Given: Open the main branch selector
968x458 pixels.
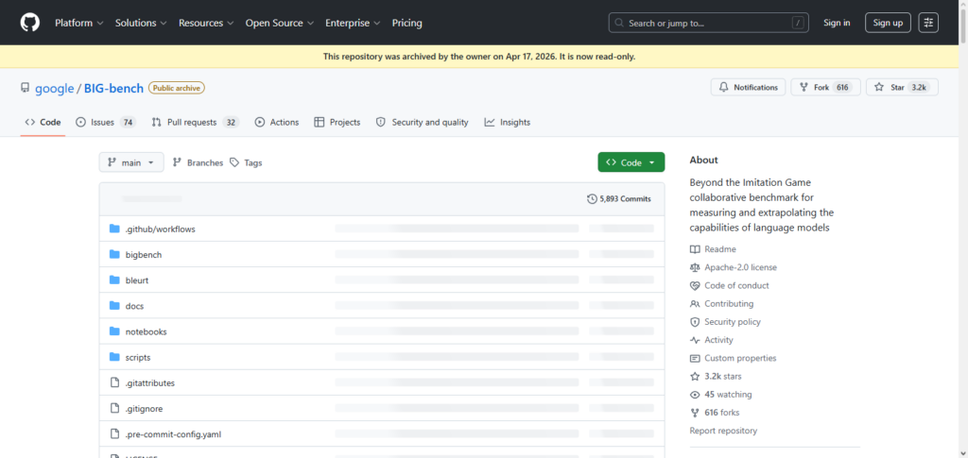Looking at the screenshot, I should 131,162.
